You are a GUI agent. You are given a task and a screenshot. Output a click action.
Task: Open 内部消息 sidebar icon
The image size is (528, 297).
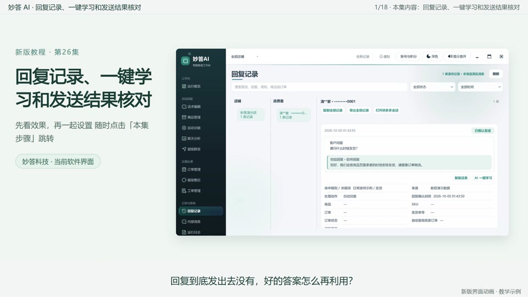(184, 222)
